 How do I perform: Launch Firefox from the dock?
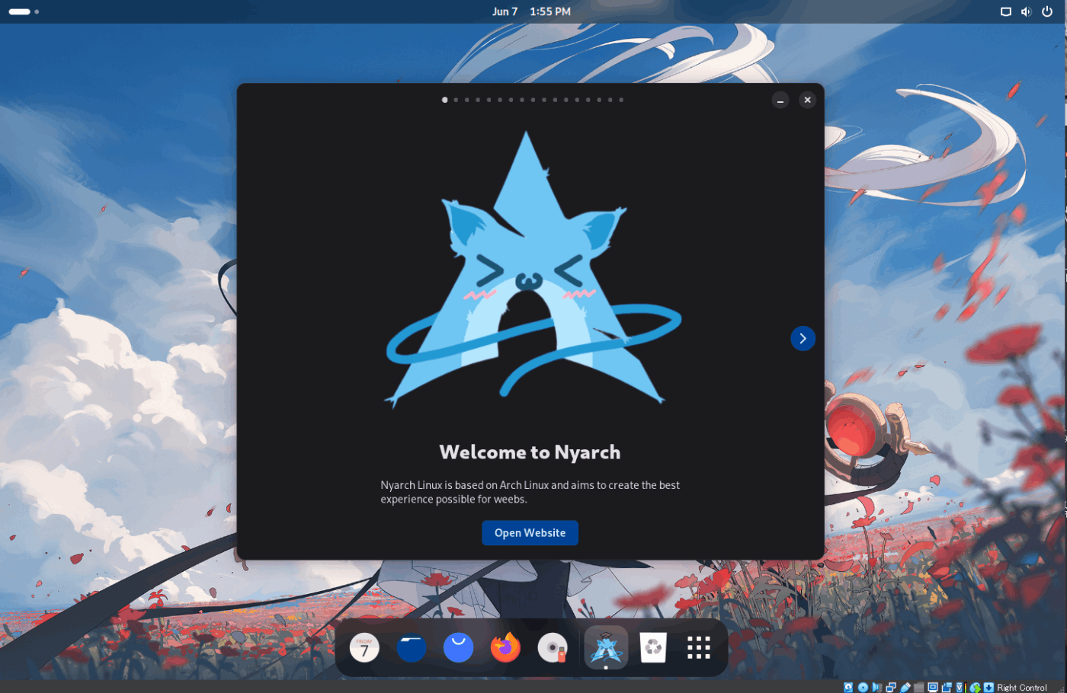coord(505,648)
